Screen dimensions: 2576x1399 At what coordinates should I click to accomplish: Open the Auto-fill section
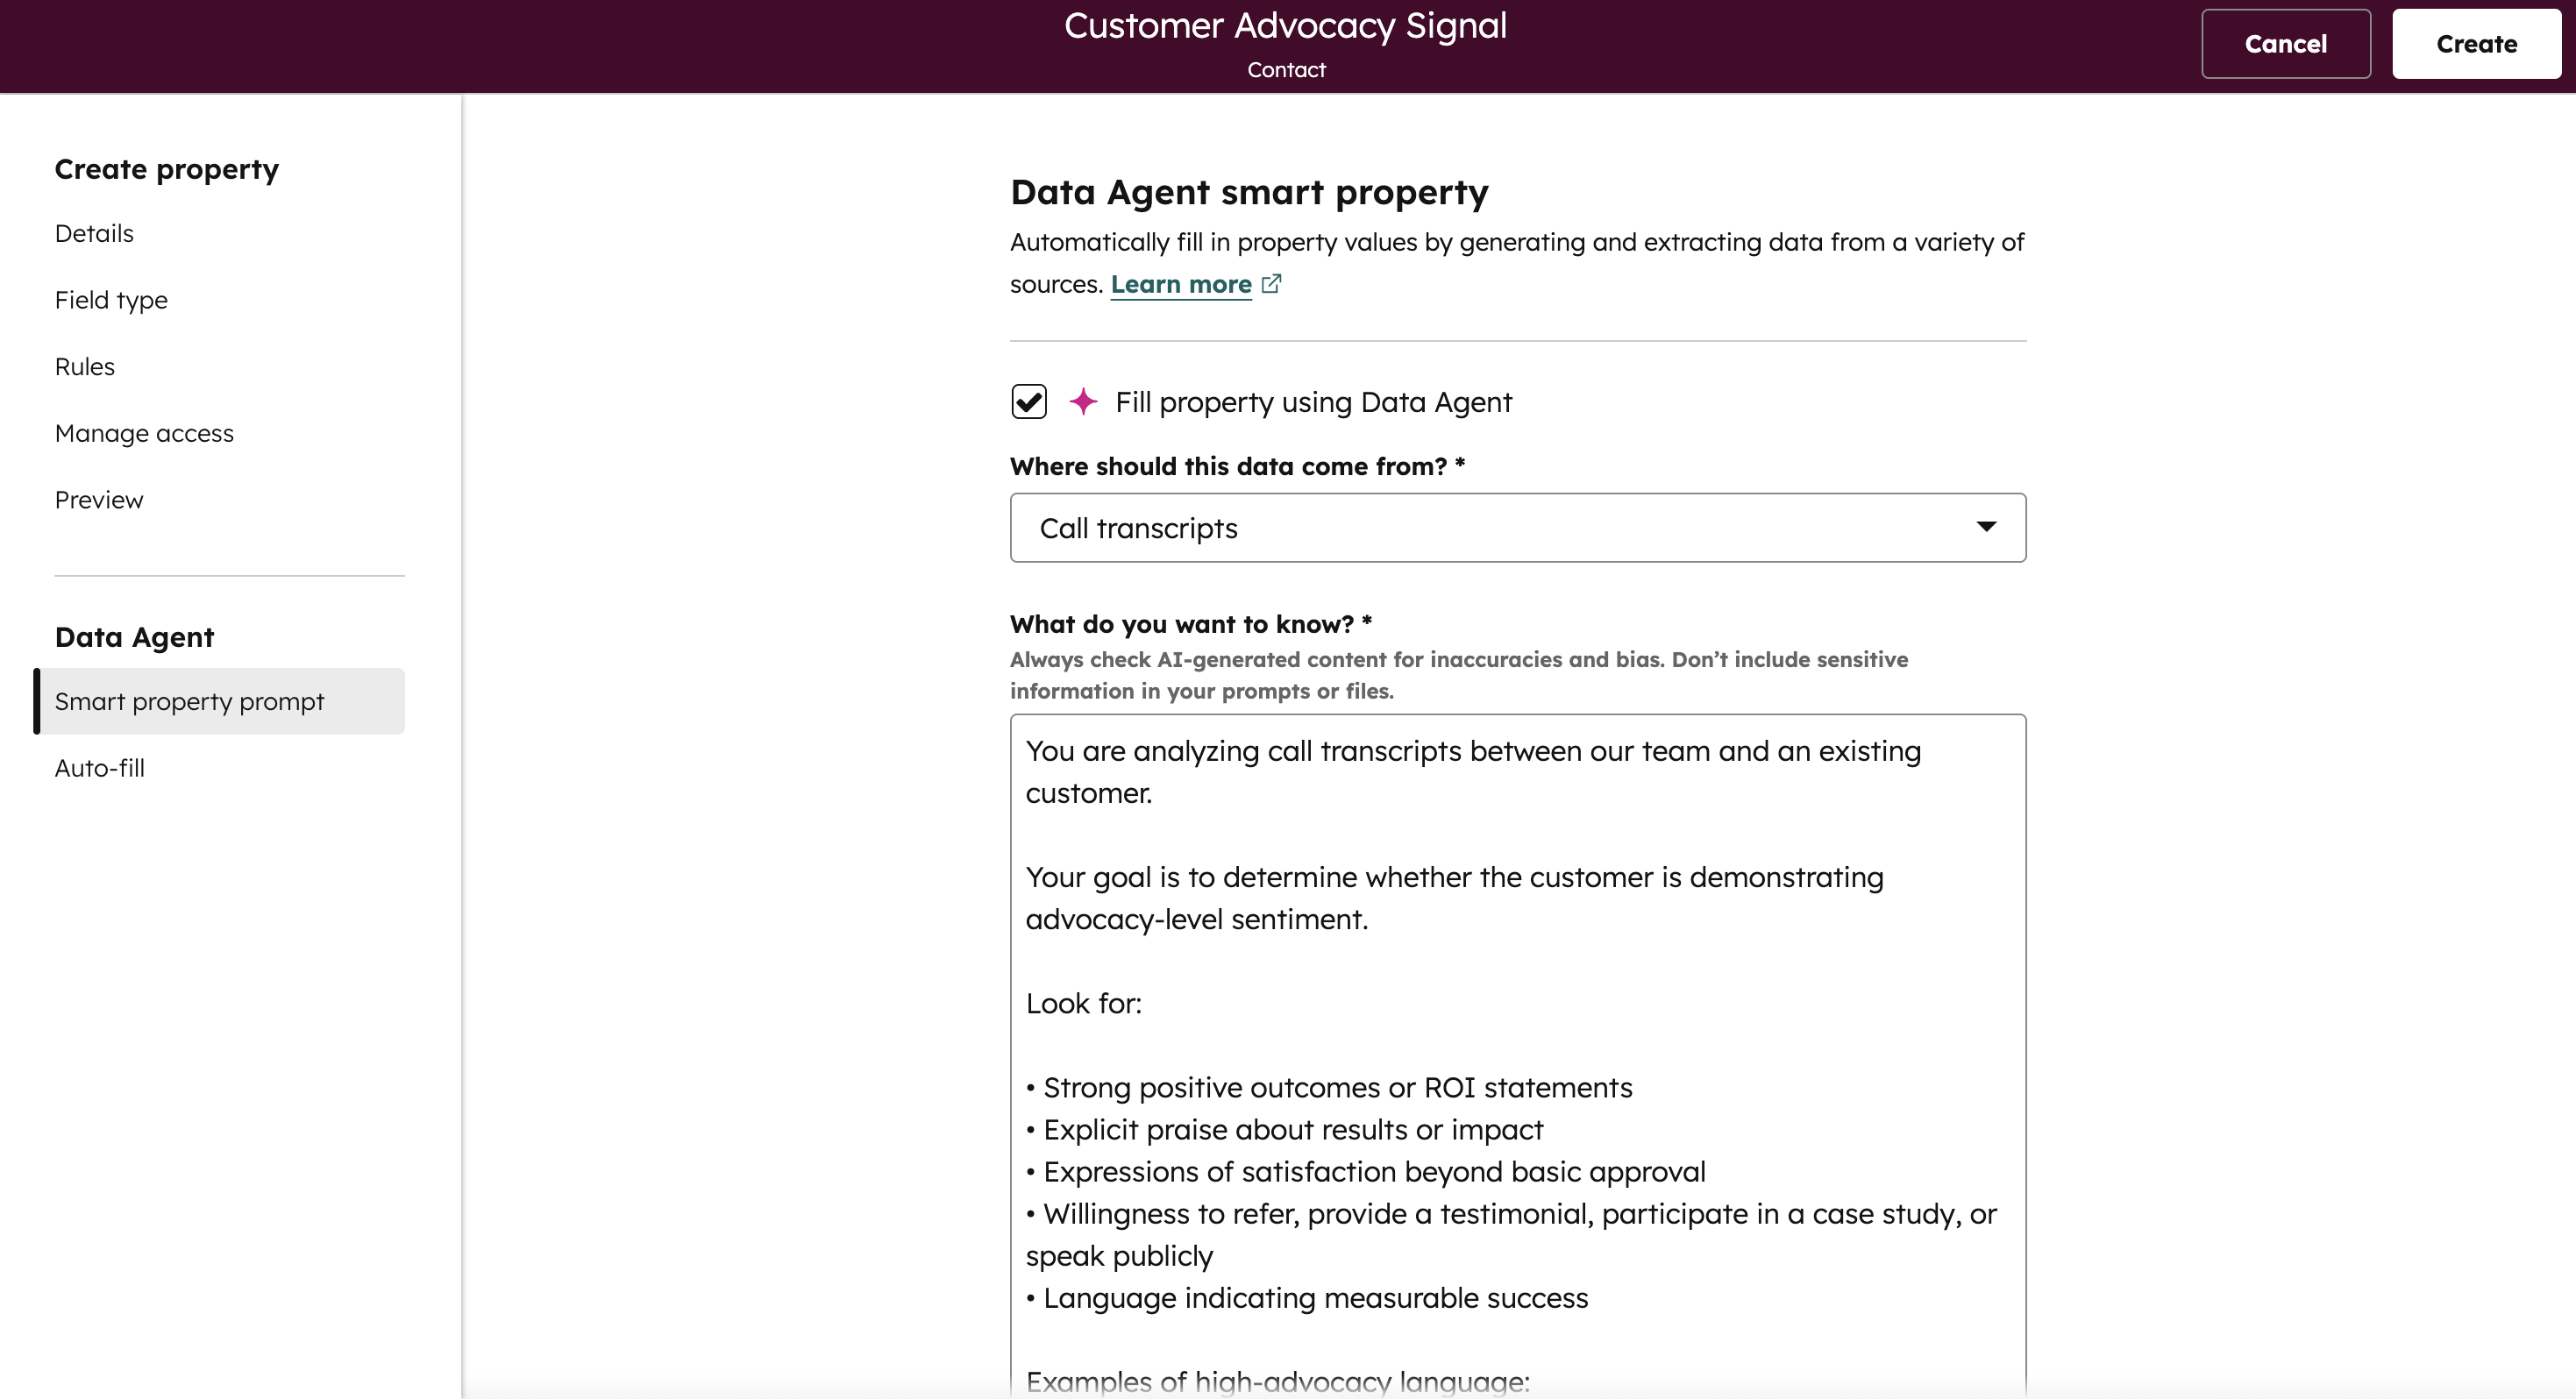[99, 768]
